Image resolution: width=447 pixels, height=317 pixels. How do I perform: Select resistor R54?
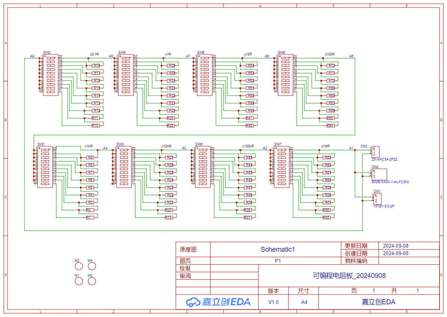(x=250, y=66)
